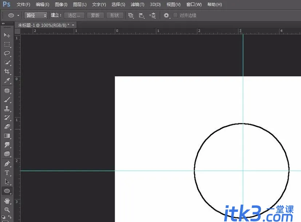Open the 路径 tool mode dropdown
301x222 pixels.
coord(36,15)
